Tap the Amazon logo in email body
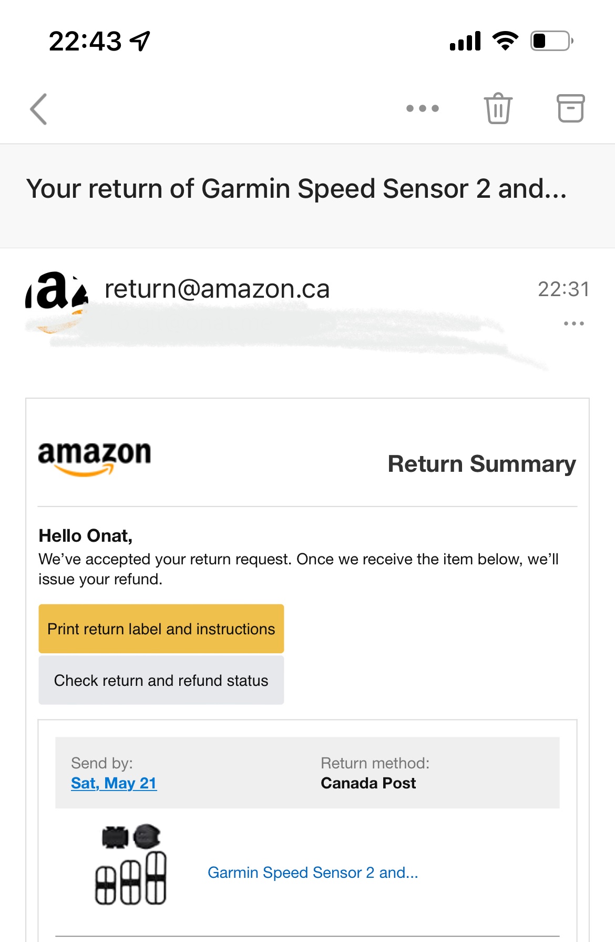The height and width of the screenshot is (942, 615). (95, 458)
